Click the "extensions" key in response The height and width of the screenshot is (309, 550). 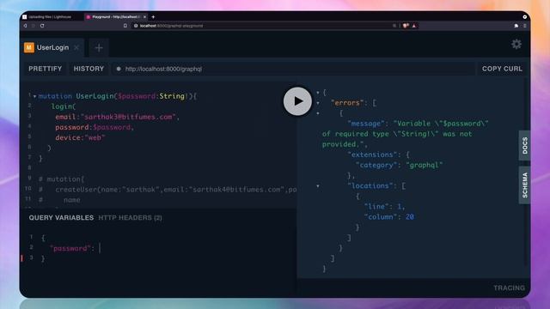coord(373,154)
